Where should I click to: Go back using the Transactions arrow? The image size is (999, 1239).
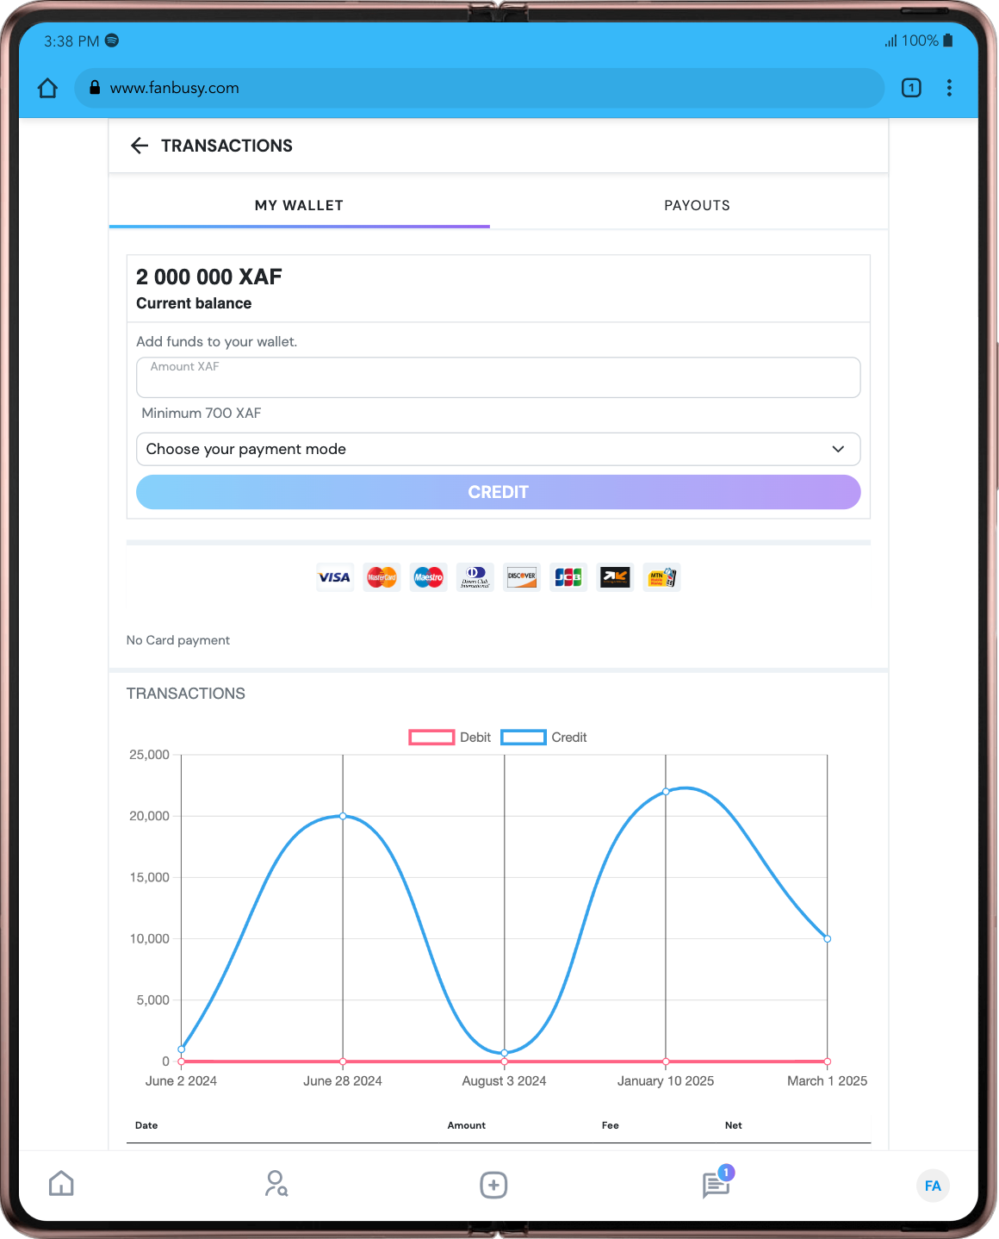pyautogui.click(x=140, y=146)
